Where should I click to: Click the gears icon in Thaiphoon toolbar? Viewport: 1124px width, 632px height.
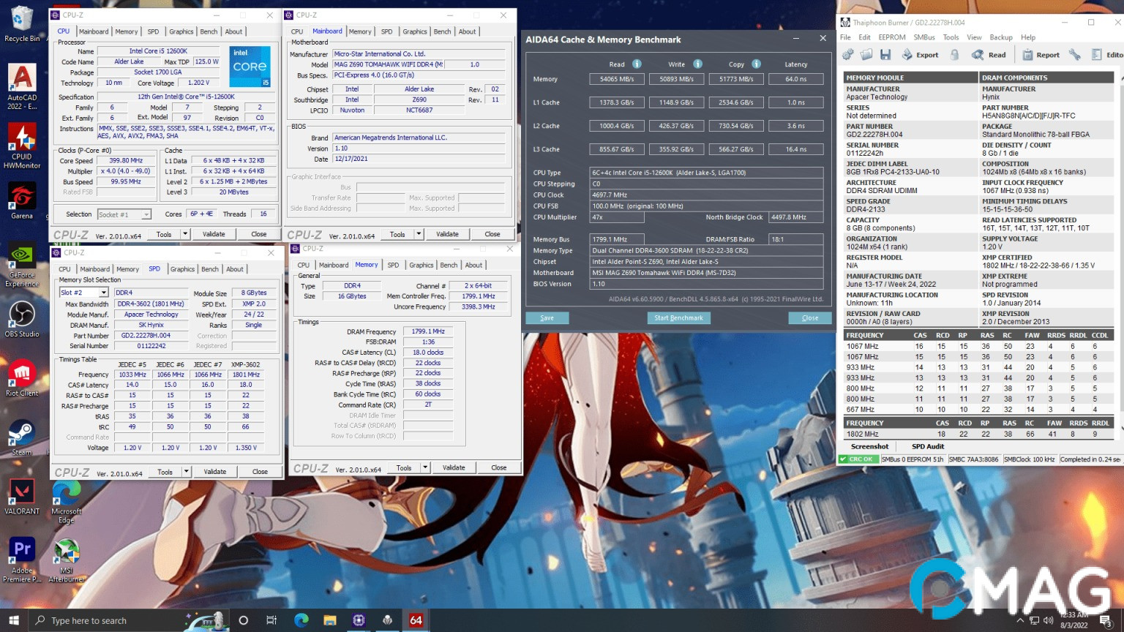pos(848,55)
